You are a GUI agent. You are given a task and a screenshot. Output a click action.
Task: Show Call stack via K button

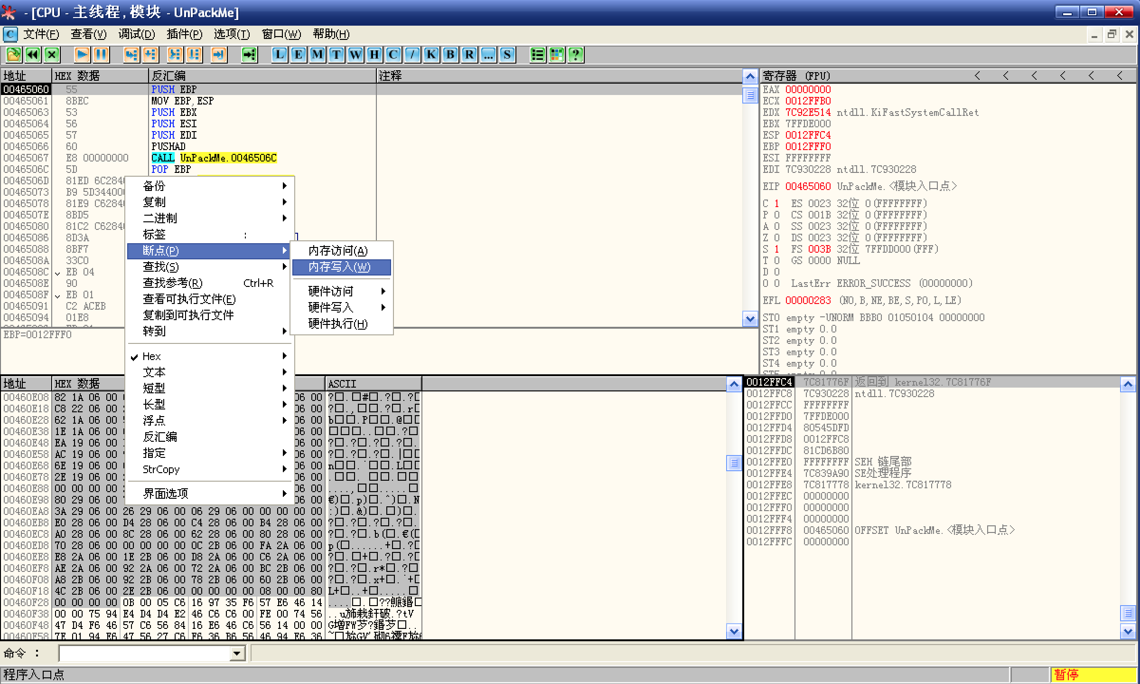click(x=431, y=55)
